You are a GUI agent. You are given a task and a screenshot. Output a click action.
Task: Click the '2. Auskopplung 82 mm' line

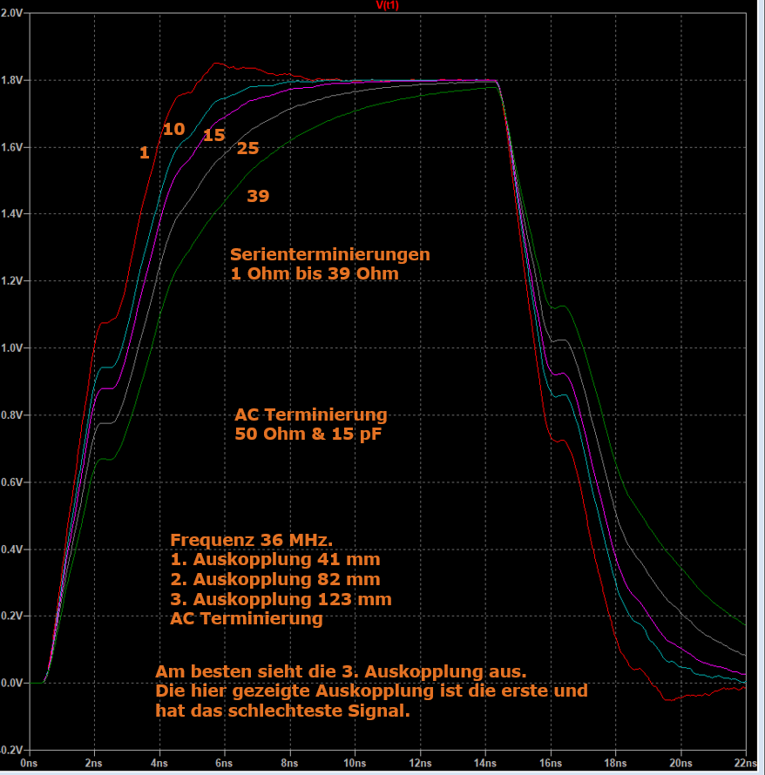click(x=275, y=579)
